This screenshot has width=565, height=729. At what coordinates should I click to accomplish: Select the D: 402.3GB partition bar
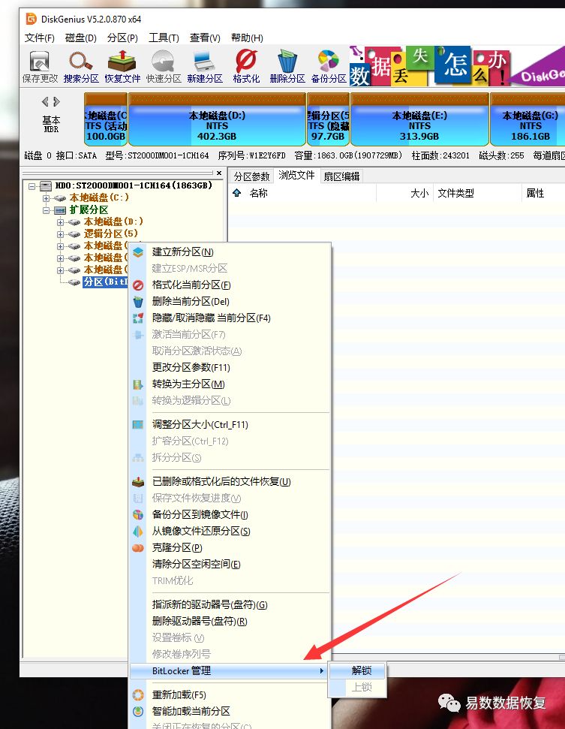[x=217, y=119]
